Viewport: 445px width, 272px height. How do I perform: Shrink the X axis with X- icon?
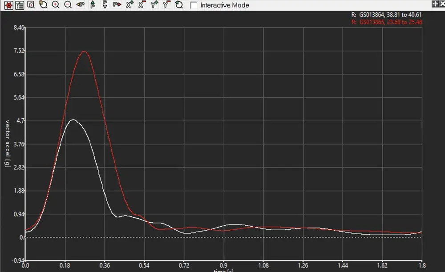[x=142, y=4]
